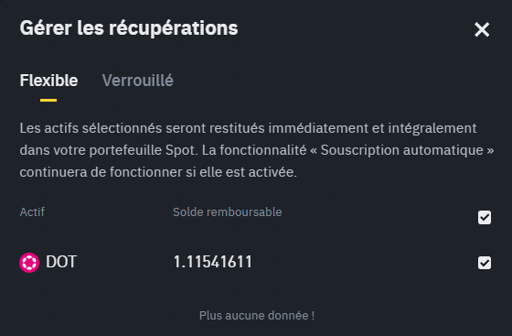
Task: Click the portefeuille Spot text
Action: coord(144,150)
